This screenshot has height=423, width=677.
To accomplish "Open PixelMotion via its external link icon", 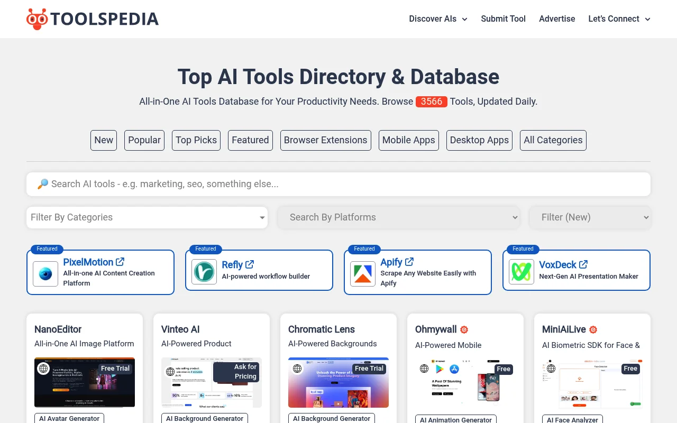I will [121, 261].
